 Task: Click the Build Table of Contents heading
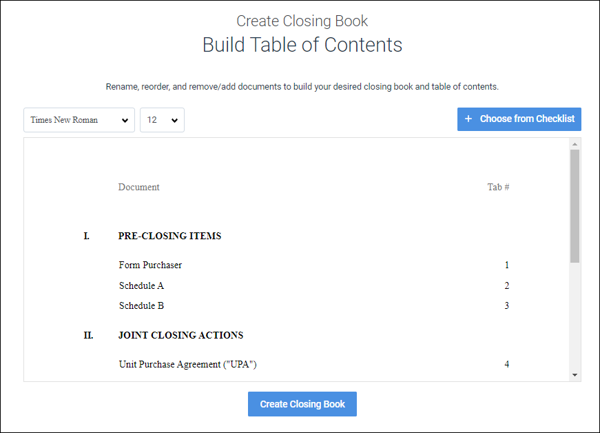tap(302, 45)
